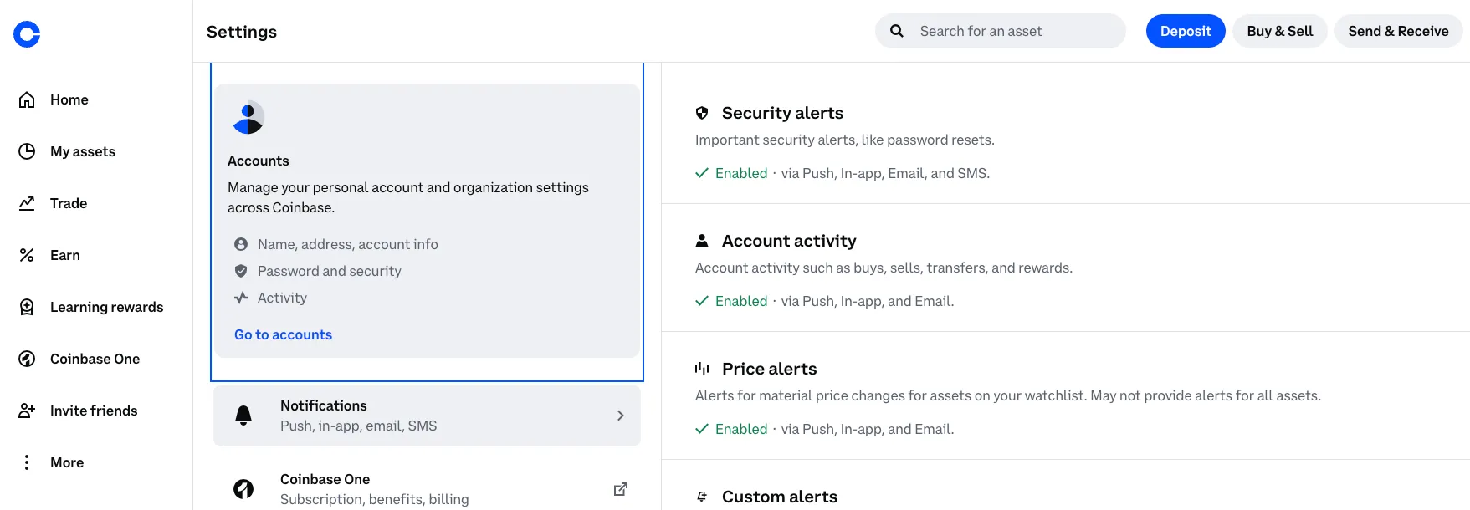This screenshot has height=510, width=1470.
Task: Expand Notifications with the chevron arrow
Action: (621, 416)
